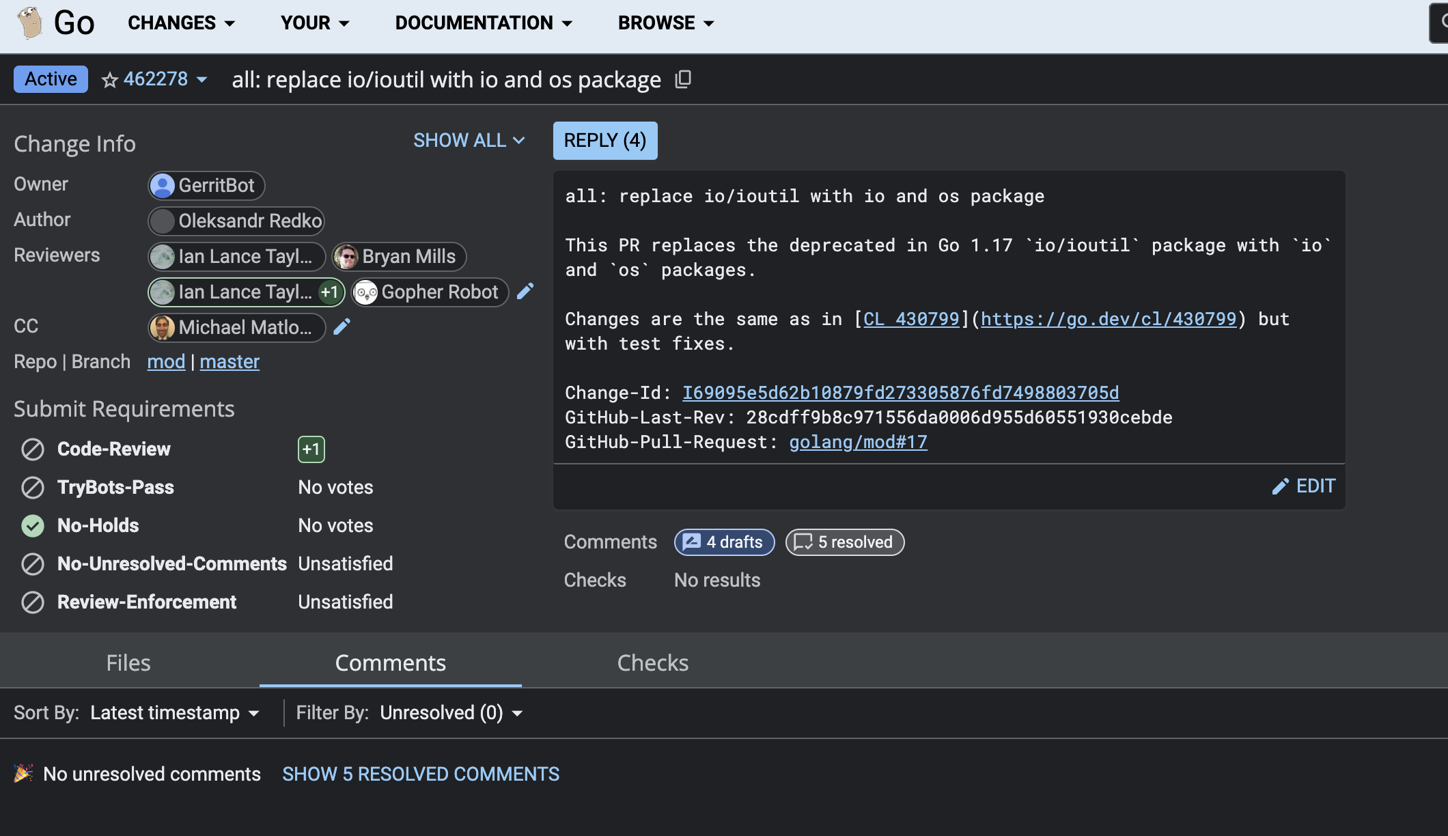The image size is (1448, 836).
Task: Click Show 5 Resolved Comments
Action: 421,774
